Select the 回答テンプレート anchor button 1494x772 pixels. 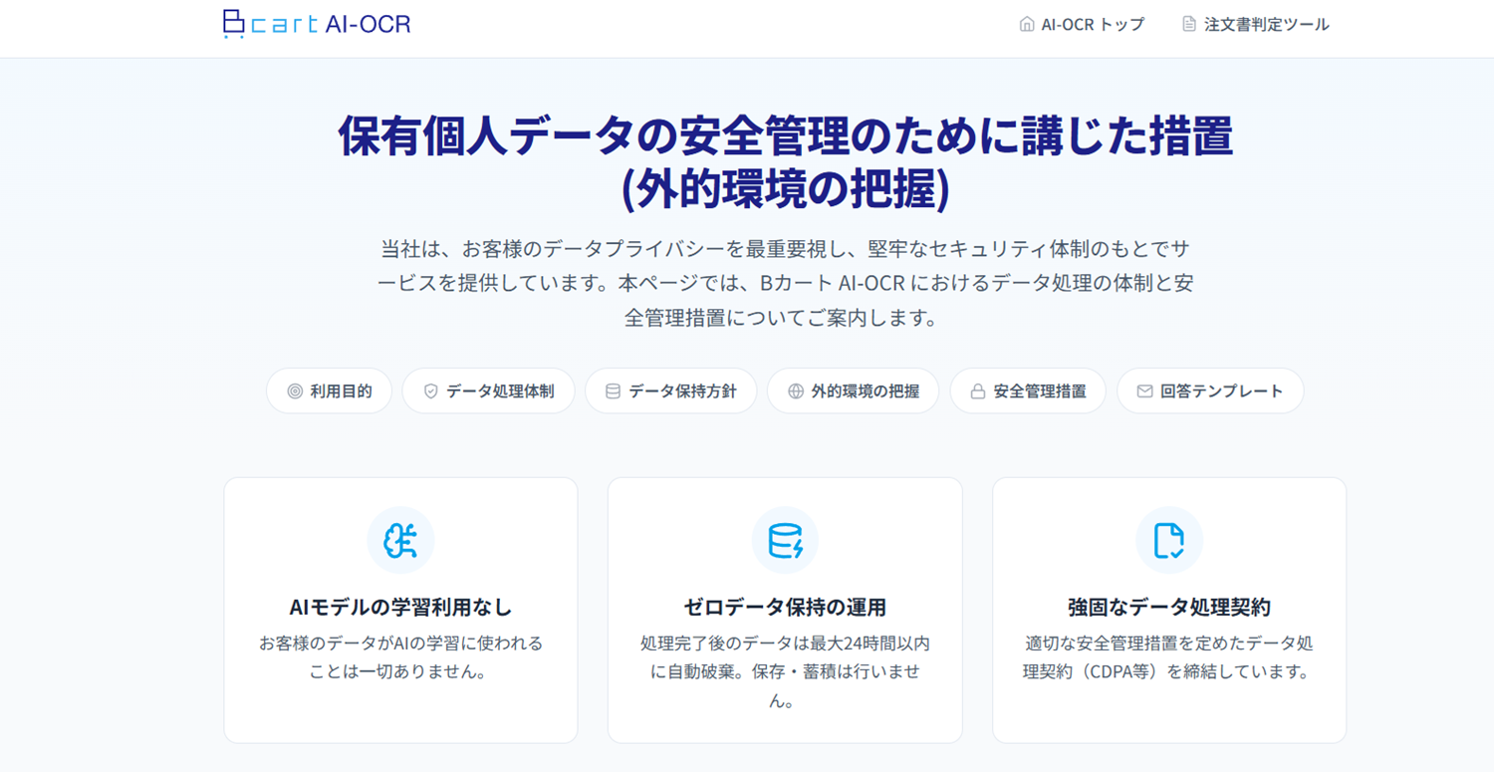click(1221, 391)
